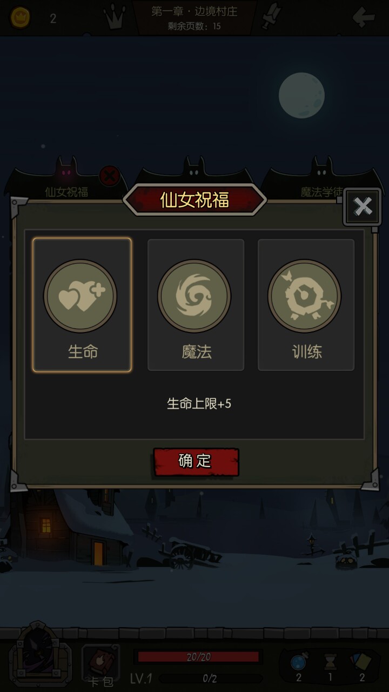The image size is (389, 692).
Task: Tap the hourglass item icon
Action: (x=330, y=663)
